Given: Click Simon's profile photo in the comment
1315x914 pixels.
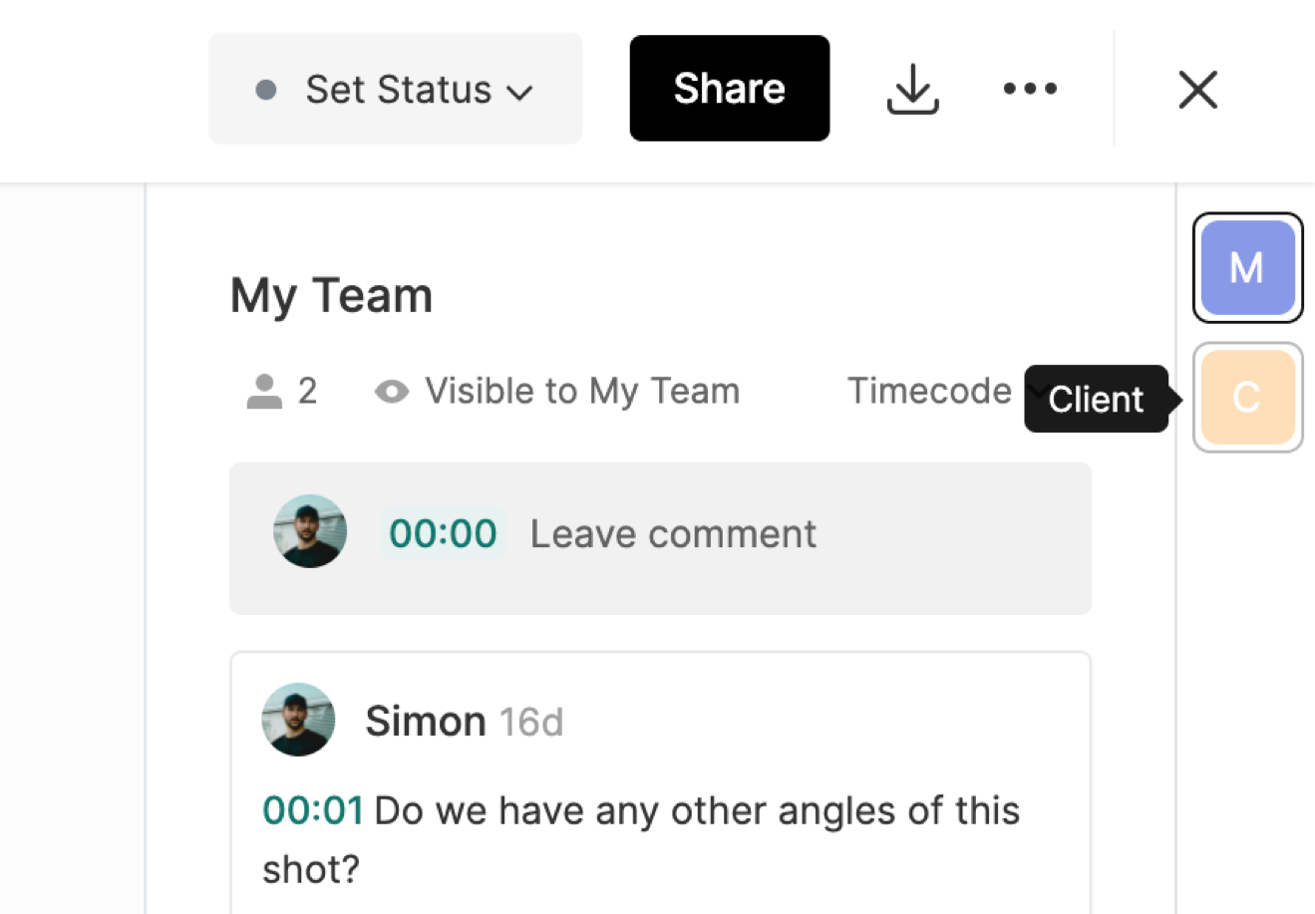Looking at the screenshot, I should click(298, 720).
